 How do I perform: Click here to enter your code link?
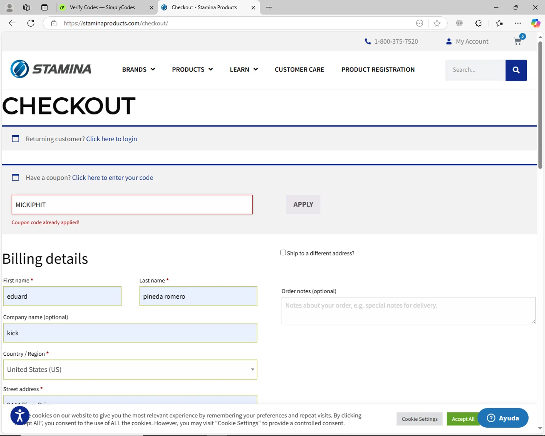point(113,178)
